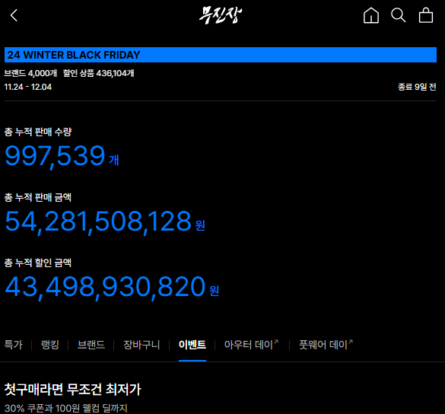Select the 이벤트 tab
The height and width of the screenshot is (414, 445).
tap(192, 345)
